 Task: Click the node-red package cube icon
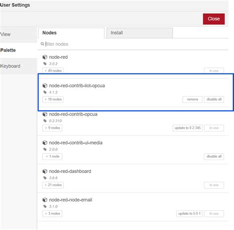(x=45, y=57)
